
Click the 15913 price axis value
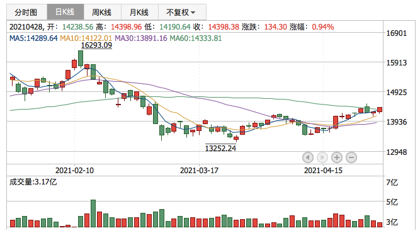[x=397, y=63]
